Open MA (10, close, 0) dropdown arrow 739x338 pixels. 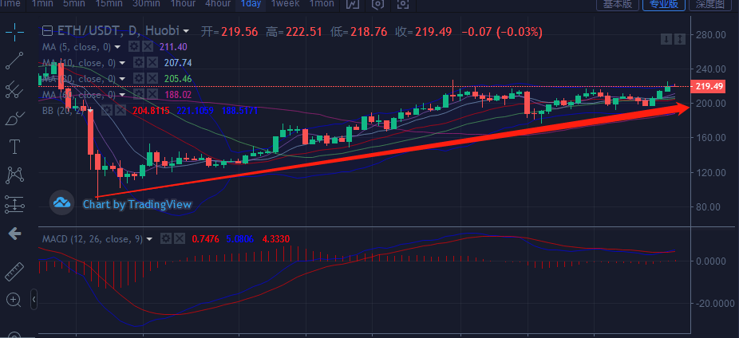pos(122,63)
